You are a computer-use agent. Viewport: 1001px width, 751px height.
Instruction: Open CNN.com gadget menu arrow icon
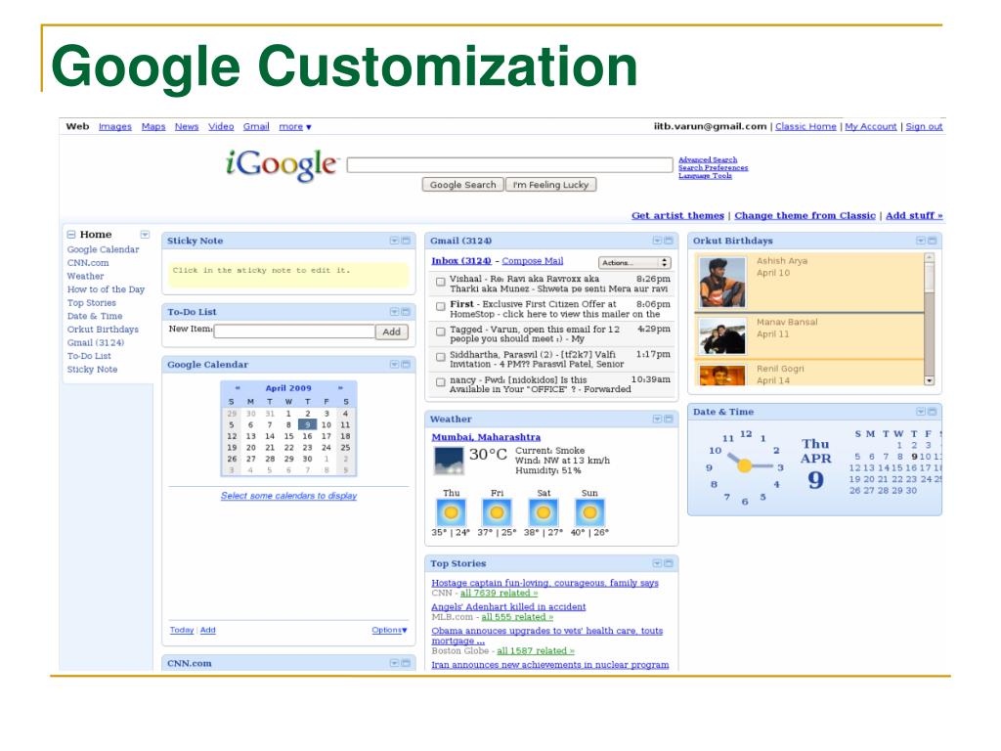pyautogui.click(x=395, y=664)
